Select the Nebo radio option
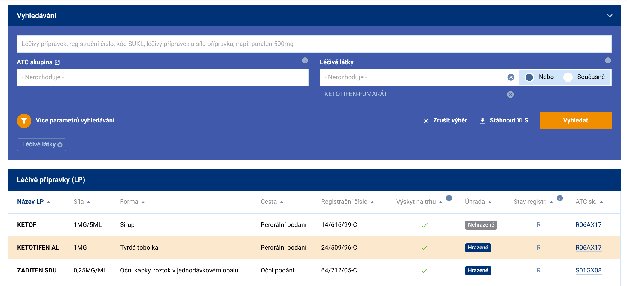 coord(529,77)
